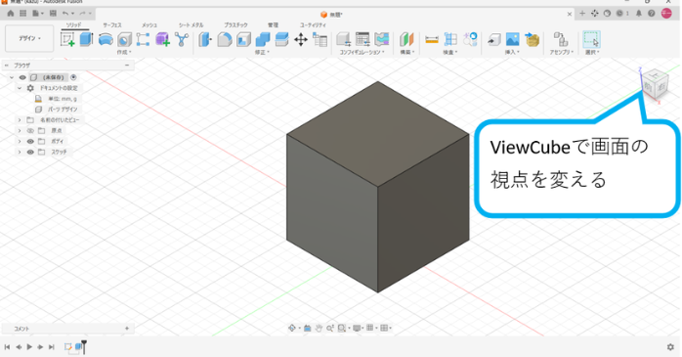The height and width of the screenshot is (357, 682).
Task: Open the Change Parameters table icon
Action: pos(320,40)
